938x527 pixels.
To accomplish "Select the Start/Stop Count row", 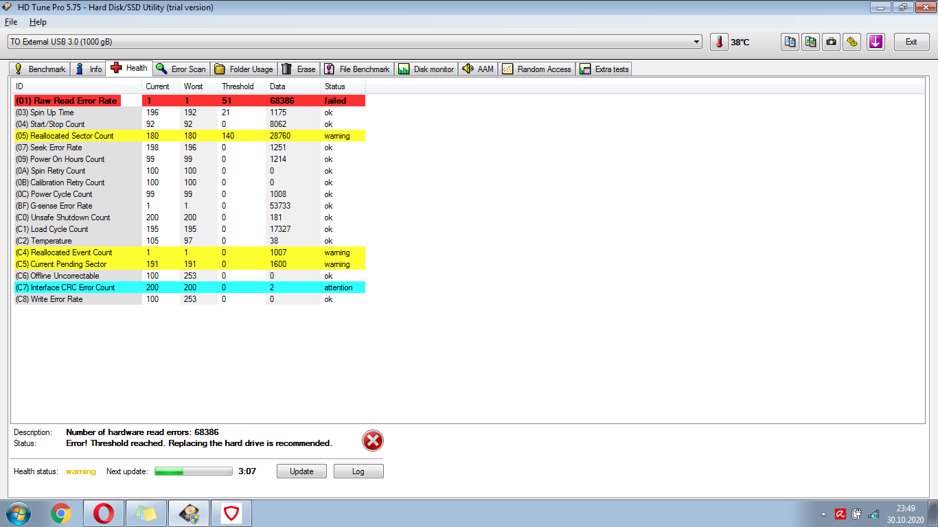I will [x=190, y=124].
